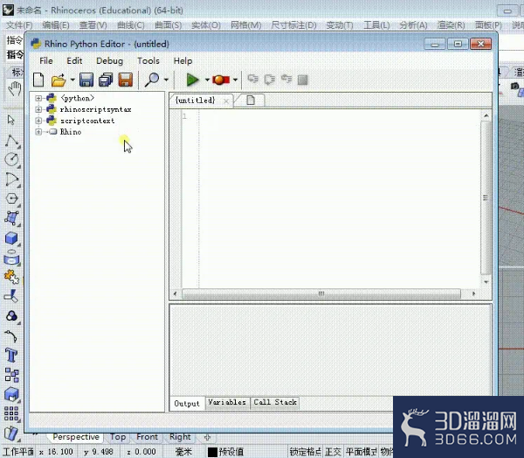Click the editor vertical scrollbar down arrow
Image resolution: width=524 pixels, height=458 pixels.
coord(486,282)
